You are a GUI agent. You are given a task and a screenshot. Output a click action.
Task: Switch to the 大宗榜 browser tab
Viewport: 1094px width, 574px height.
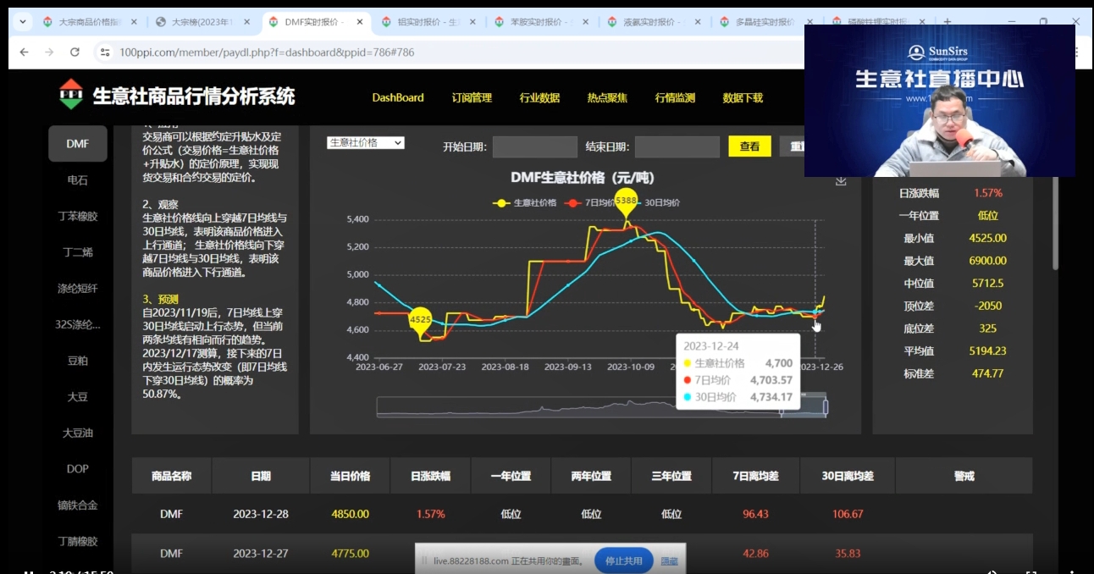tap(201, 22)
